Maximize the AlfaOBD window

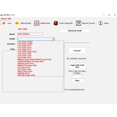[x=109, y=15]
